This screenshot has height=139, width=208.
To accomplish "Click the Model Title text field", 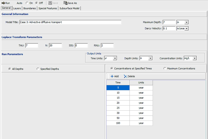I will click(70, 22).
